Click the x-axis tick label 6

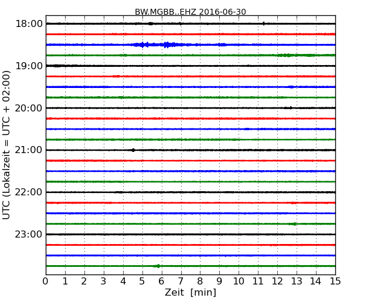coord(161,282)
